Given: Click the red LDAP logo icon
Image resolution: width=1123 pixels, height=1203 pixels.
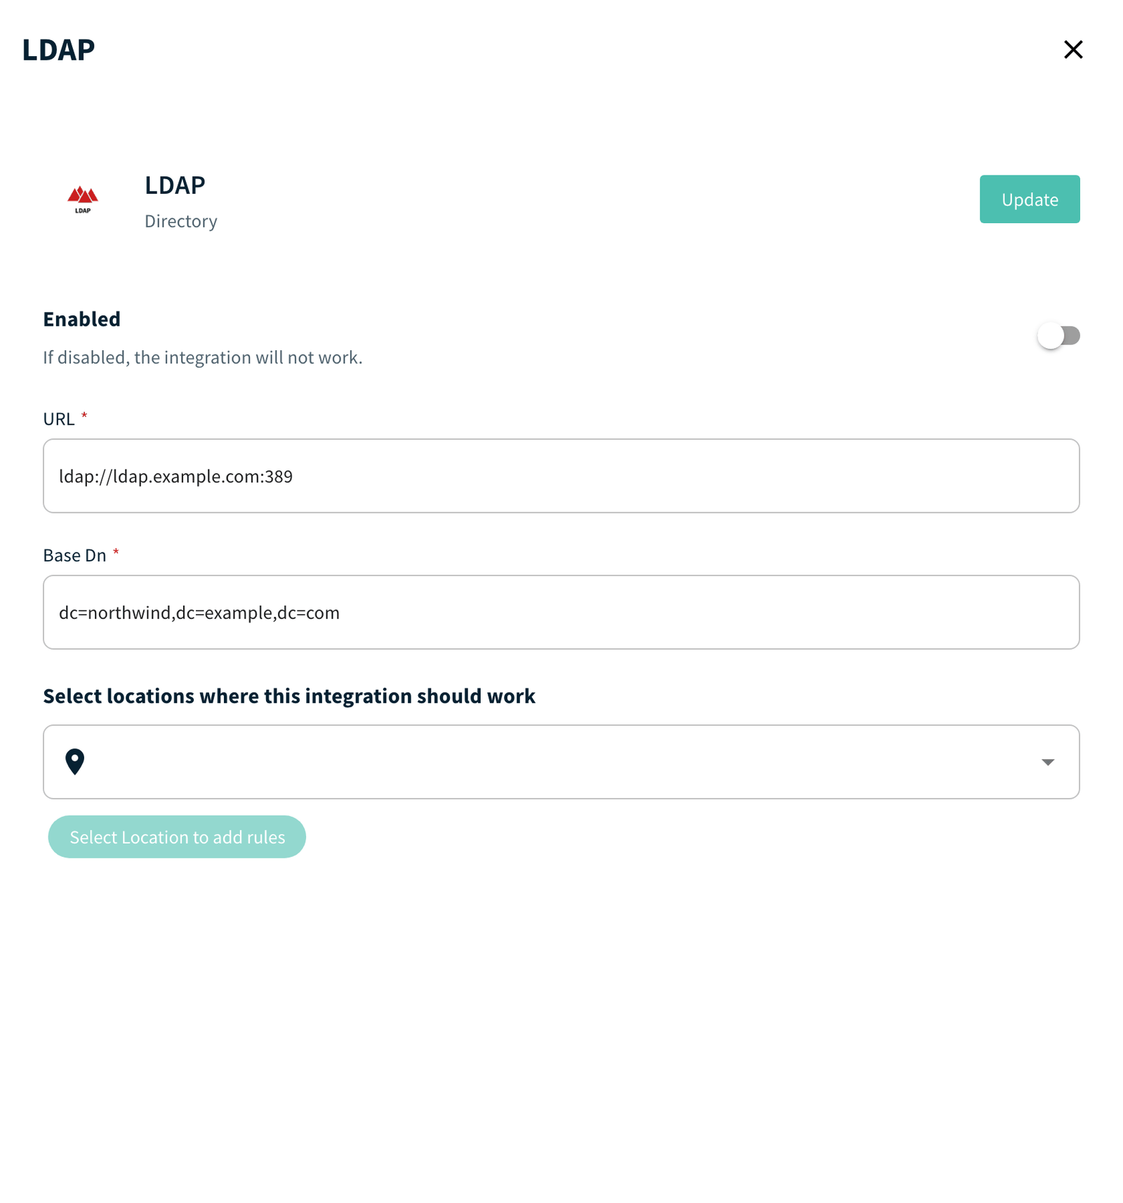Looking at the screenshot, I should (x=83, y=199).
